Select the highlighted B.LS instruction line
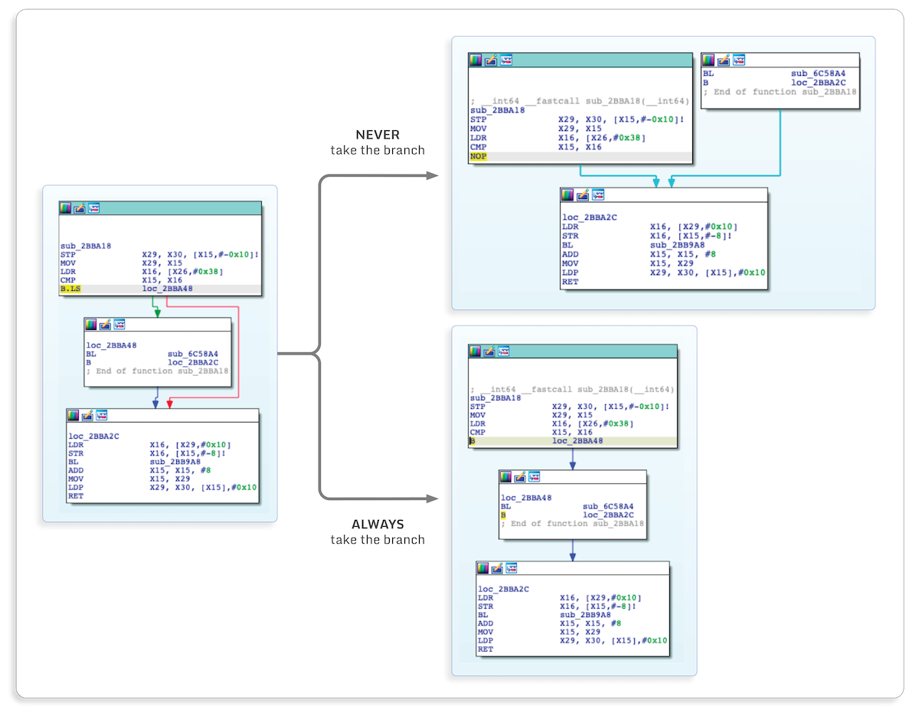Screen dimensions: 919x716 click(x=73, y=289)
